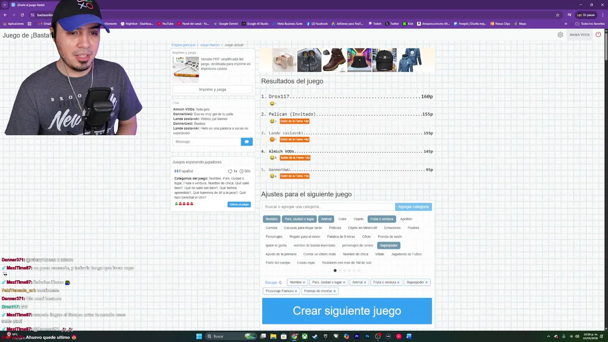Open the Maps bookmark
The width and height of the screenshot is (608, 342).
click(x=520, y=24)
